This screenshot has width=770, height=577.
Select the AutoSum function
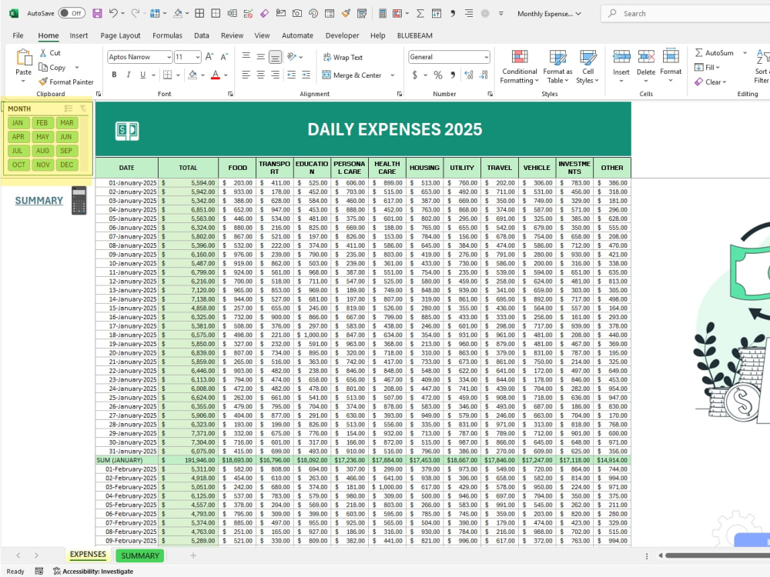click(x=715, y=52)
